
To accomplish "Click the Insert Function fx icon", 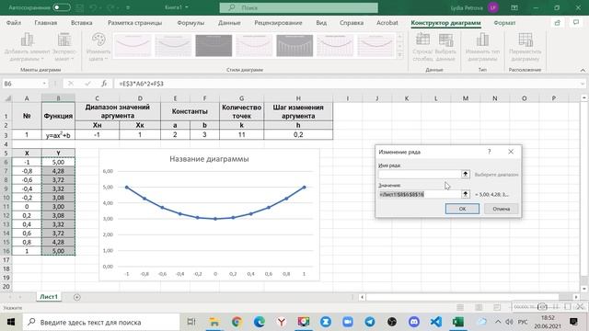I will point(104,84).
